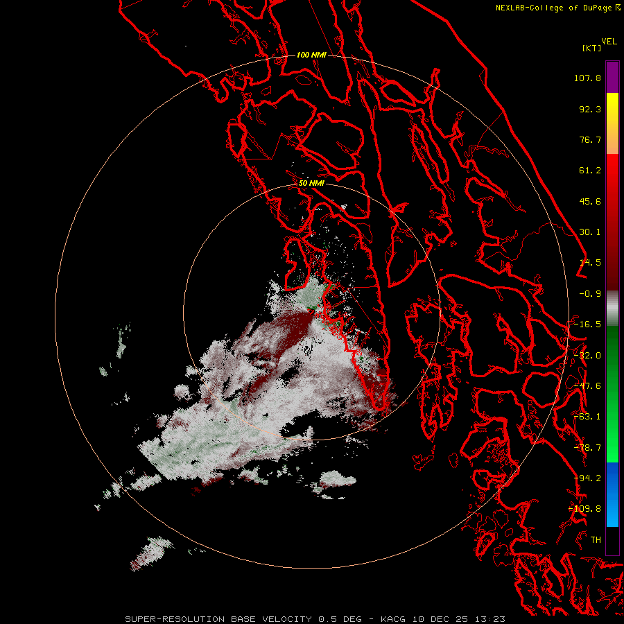Screen dimensions: 624x624
Task: Click the yellow-orange segment of the color bar
Action: [612, 123]
